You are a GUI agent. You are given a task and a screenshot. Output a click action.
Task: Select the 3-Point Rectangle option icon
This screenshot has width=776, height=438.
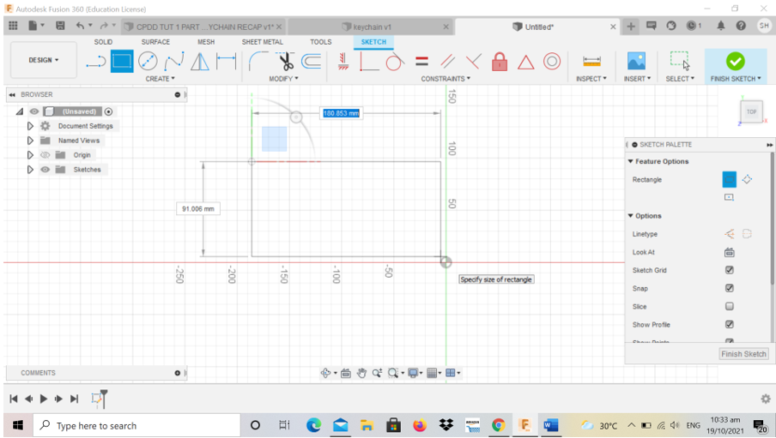[747, 179]
